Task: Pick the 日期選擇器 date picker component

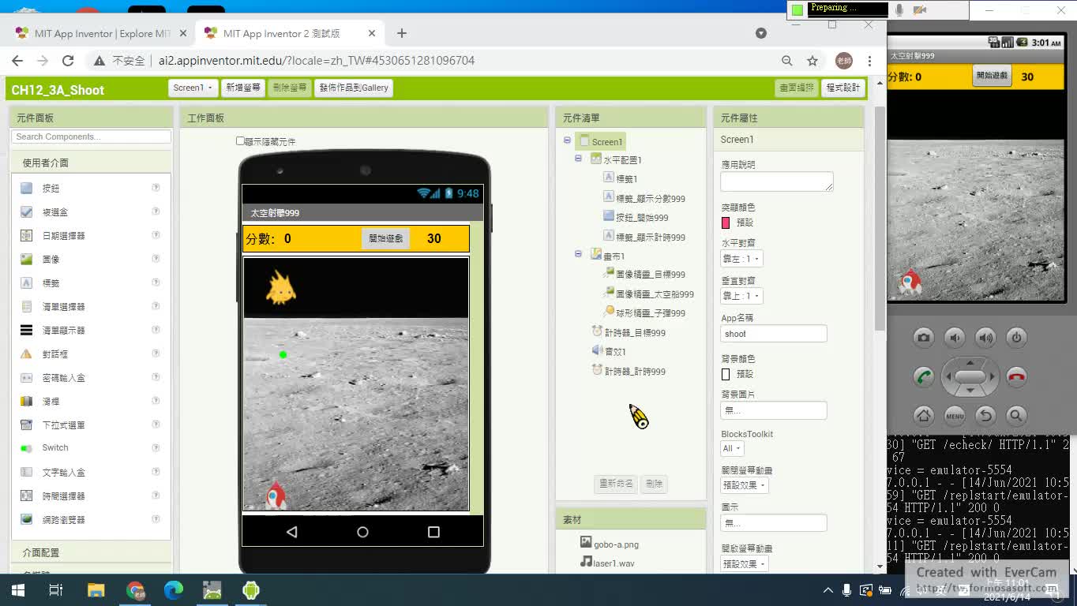Action: tap(63, 236)
